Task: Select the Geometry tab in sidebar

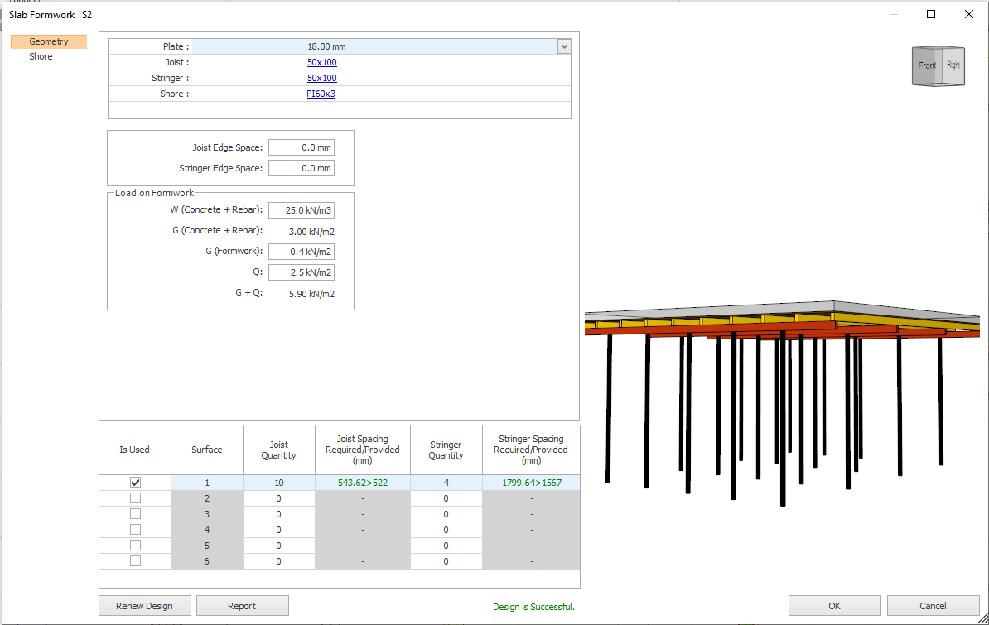Action: [49, 41]
